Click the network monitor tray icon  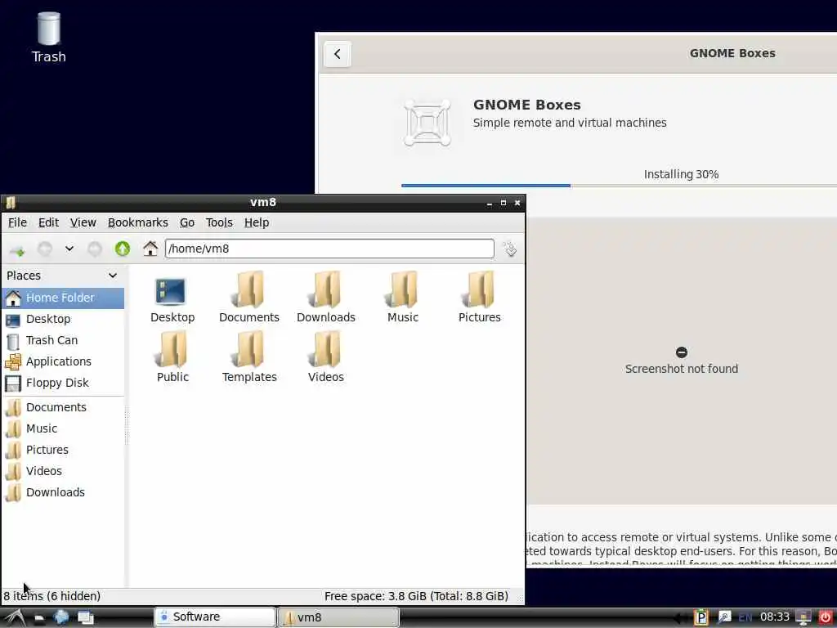pos(803,618)
